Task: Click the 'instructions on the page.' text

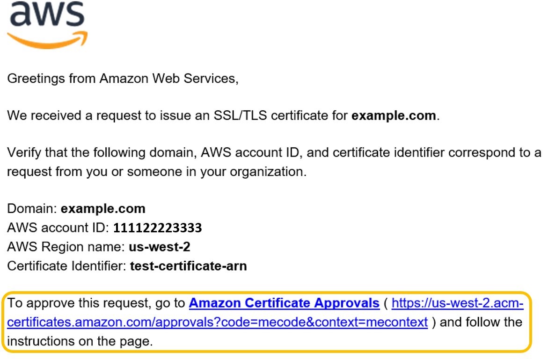Action: pos(80,341)
